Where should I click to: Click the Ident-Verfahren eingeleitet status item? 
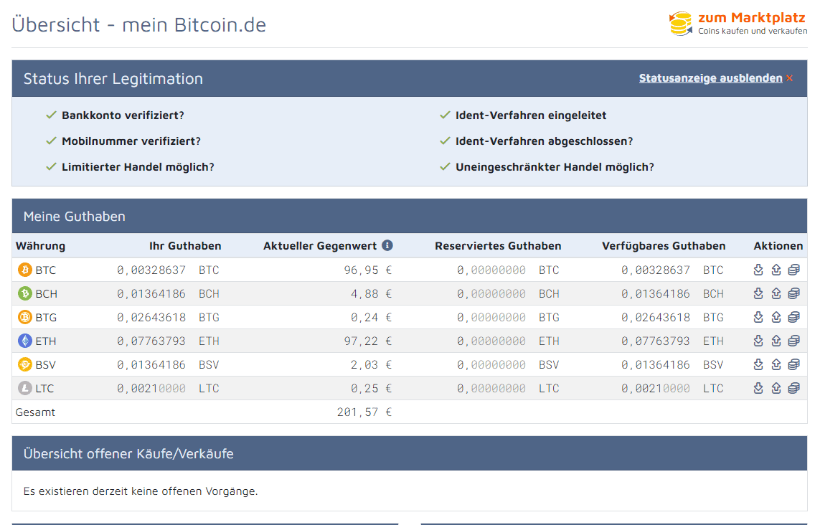pos(531,115)
